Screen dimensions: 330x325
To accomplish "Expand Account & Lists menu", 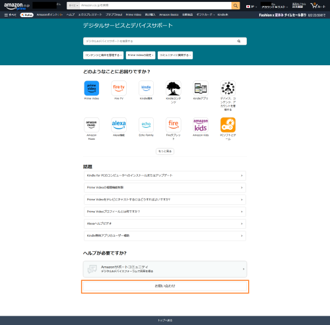I will (274, 6).
